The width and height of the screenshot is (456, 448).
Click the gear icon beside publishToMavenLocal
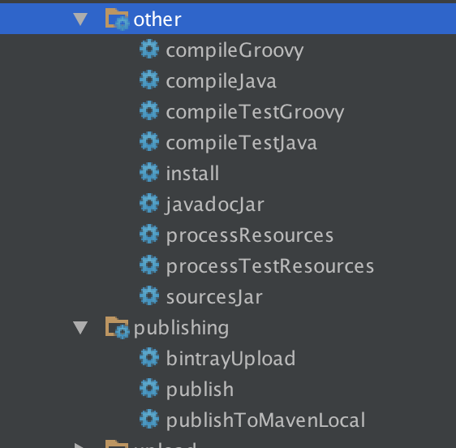click(x=149, y=419)
